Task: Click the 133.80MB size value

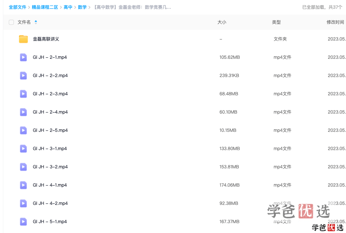Action: (229, 149)
